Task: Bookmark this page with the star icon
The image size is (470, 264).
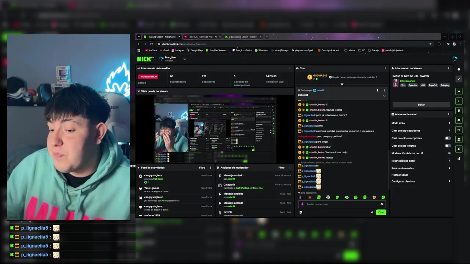Action: coord(430,44)
